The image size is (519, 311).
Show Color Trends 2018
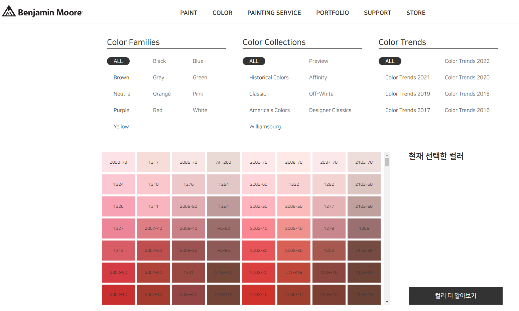click(467, 94)
